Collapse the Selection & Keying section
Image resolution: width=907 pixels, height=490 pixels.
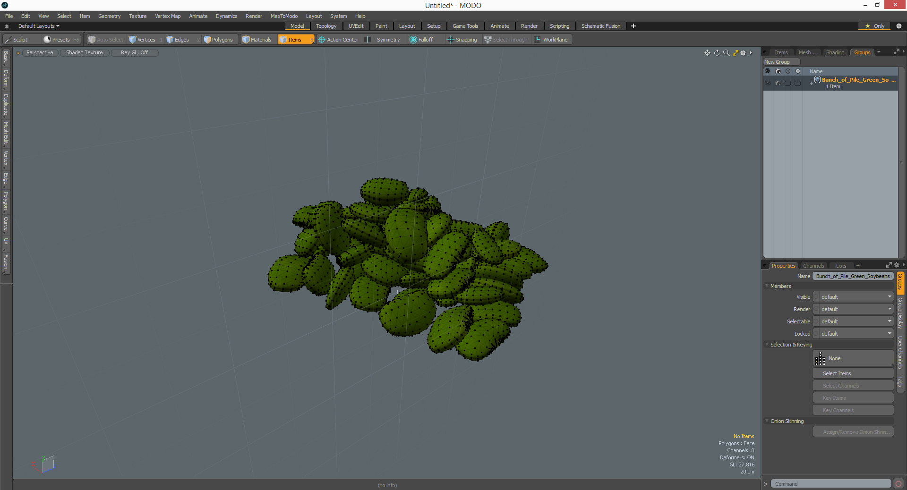click(x=767, y=345)
